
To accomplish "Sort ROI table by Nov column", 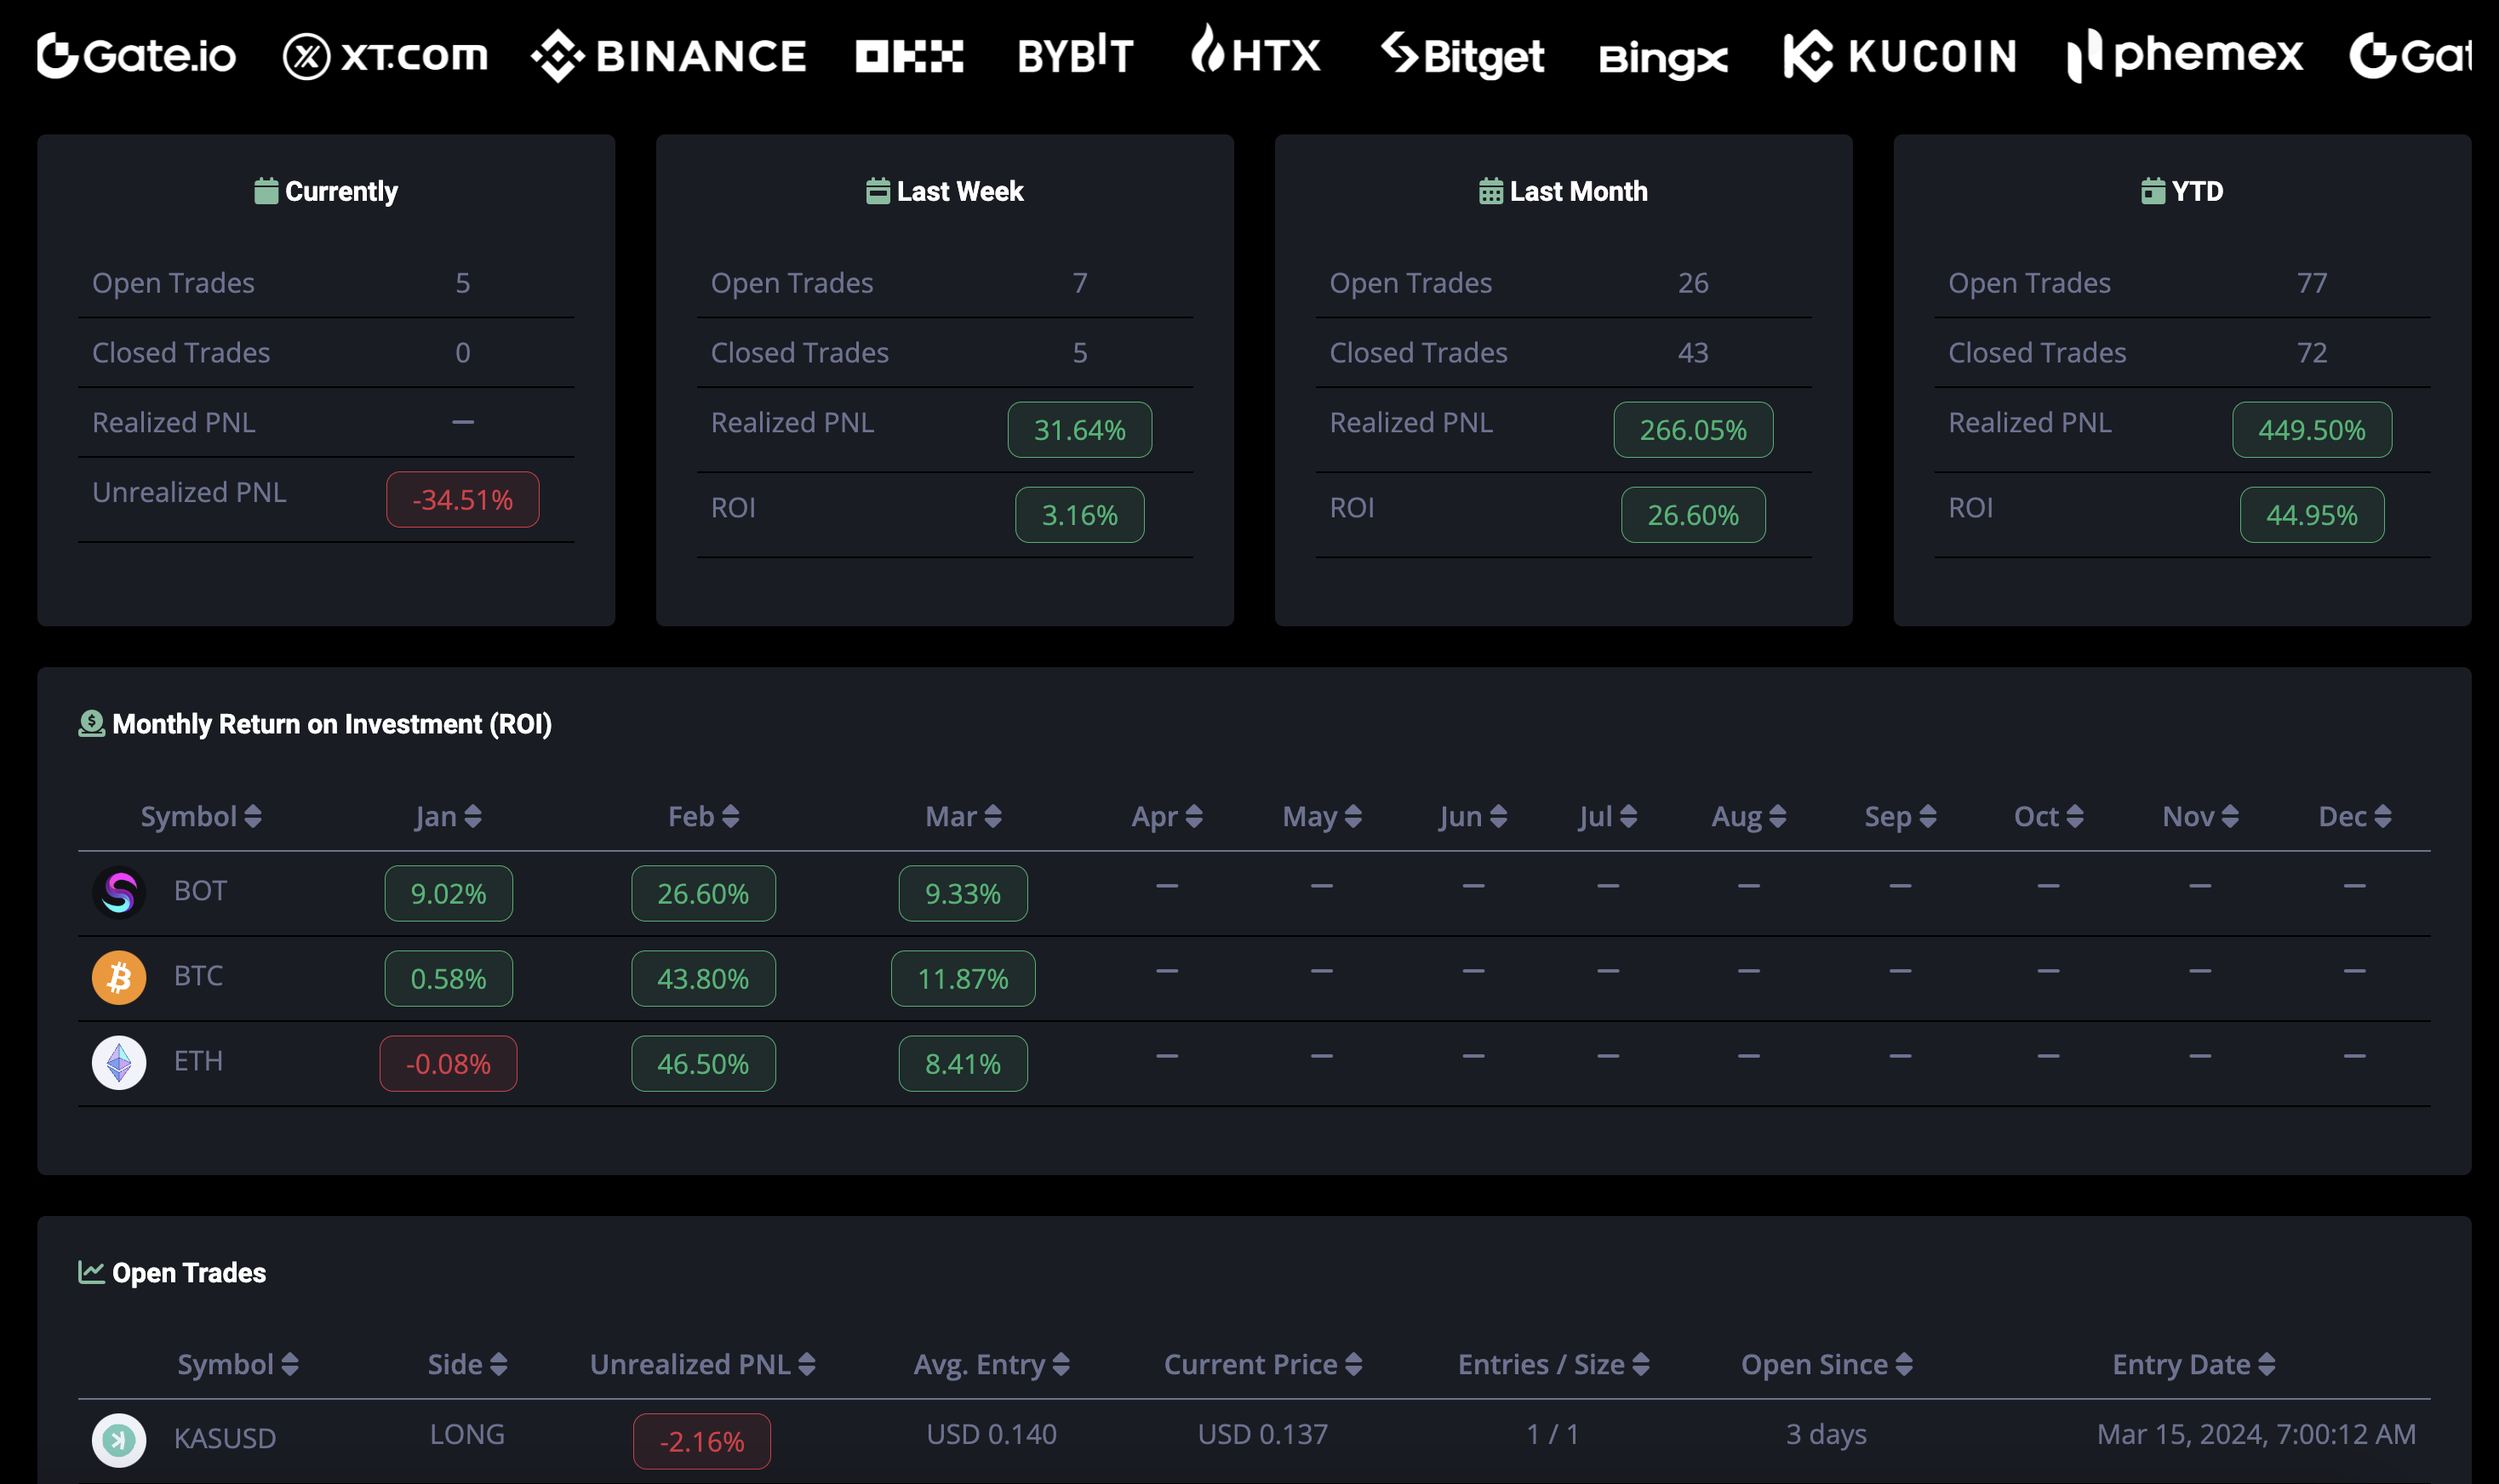I will [x=2200, y=816].
